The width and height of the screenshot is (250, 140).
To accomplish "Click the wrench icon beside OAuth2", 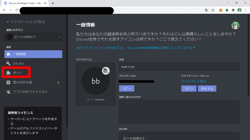I will click(8, 63).
